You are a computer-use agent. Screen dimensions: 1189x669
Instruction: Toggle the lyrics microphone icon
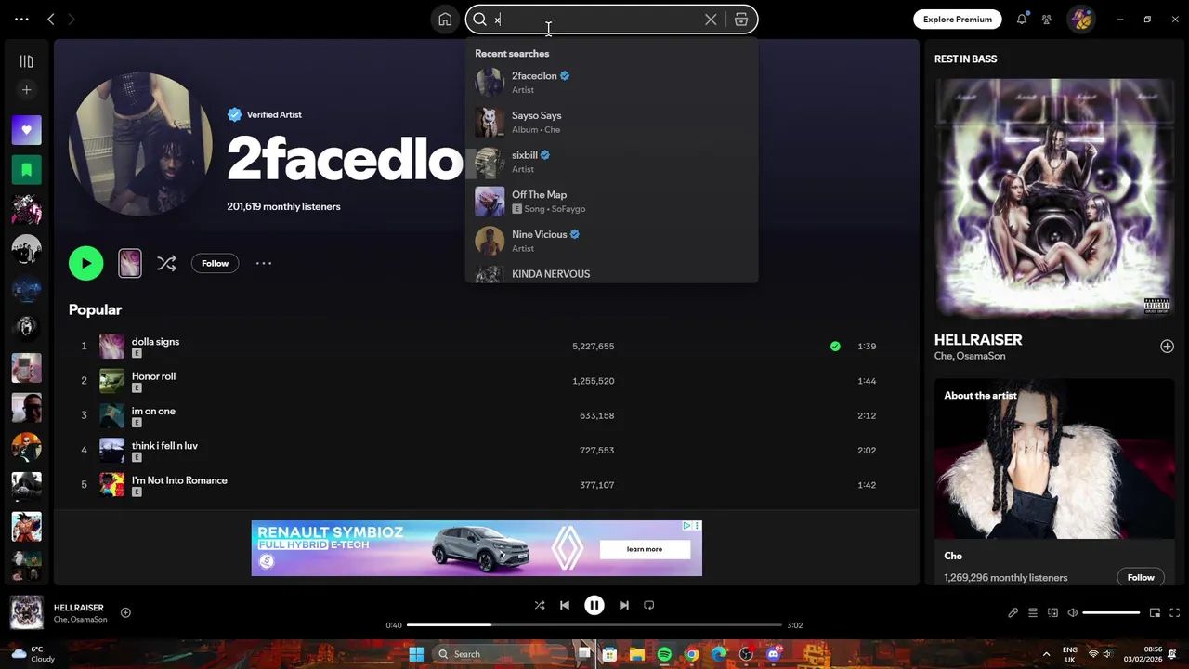1013,612
